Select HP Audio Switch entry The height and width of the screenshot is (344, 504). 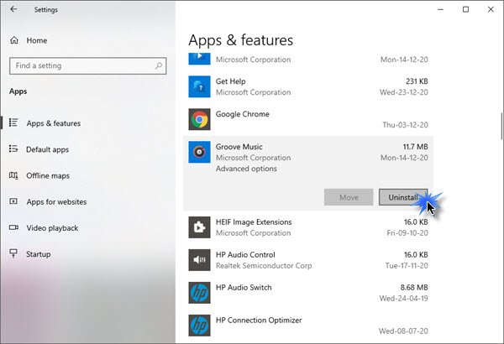click(308, 293)
